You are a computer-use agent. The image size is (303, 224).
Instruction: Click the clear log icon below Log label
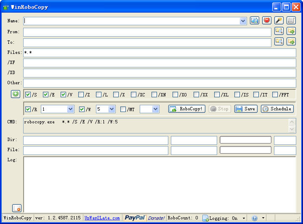tap(17, 208)
